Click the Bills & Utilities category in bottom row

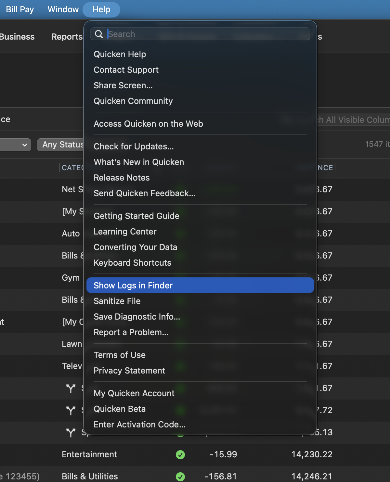tap(90, 476)
